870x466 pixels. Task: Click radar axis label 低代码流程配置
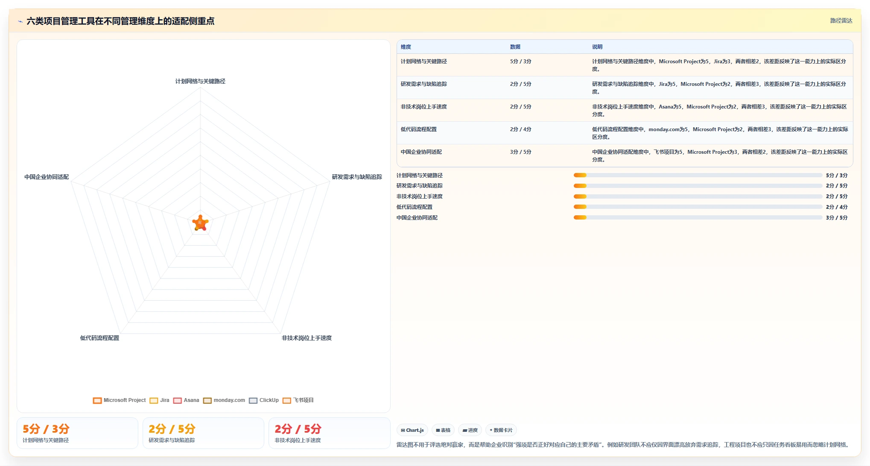(99, 338)
